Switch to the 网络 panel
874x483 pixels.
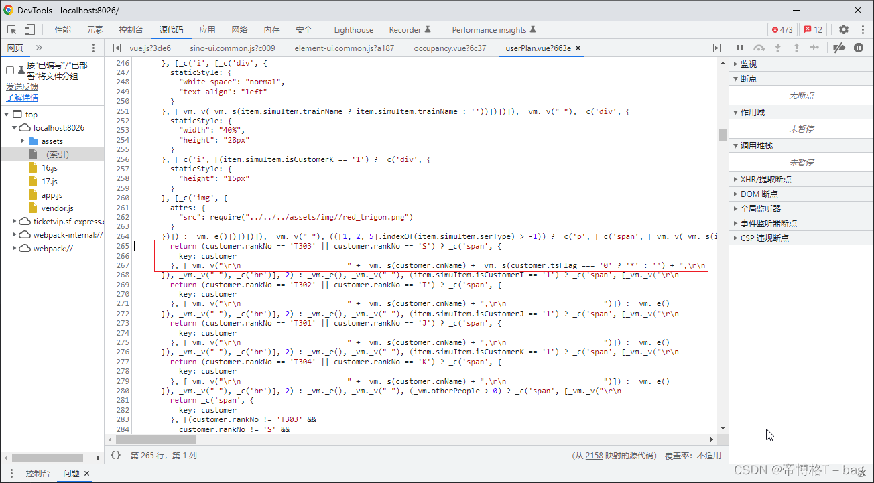(x=239, y=29)
